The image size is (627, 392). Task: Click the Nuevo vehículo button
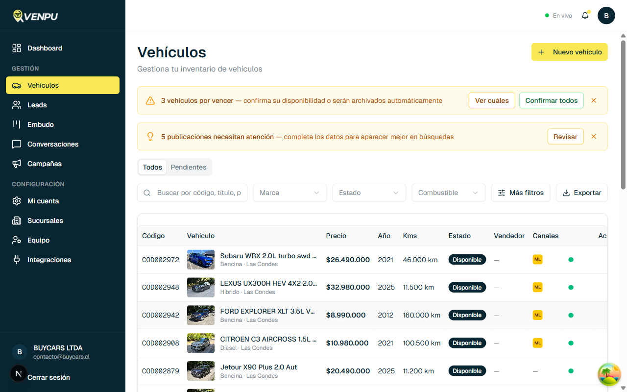click(x=569, y=52)
